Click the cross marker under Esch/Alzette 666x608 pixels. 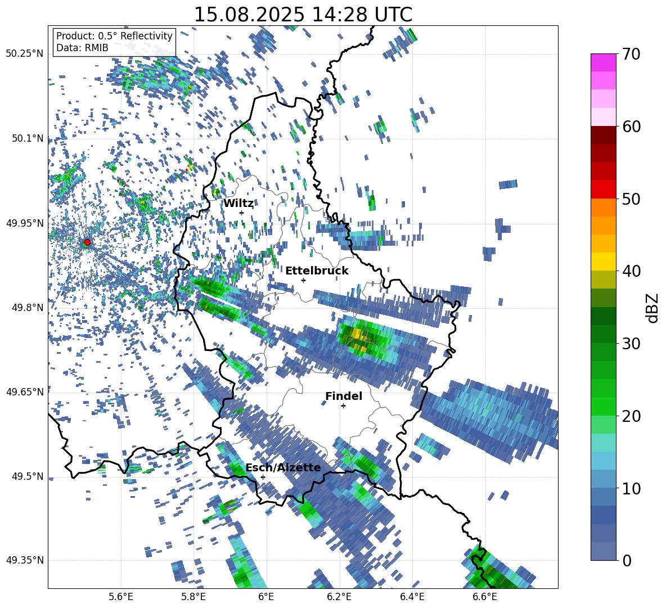pos(263,477)
